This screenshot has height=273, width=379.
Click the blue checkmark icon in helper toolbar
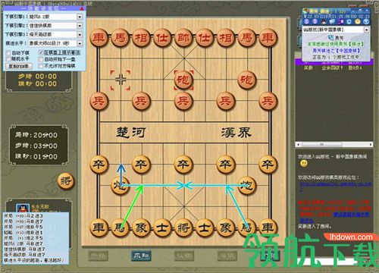click(366, 22)
